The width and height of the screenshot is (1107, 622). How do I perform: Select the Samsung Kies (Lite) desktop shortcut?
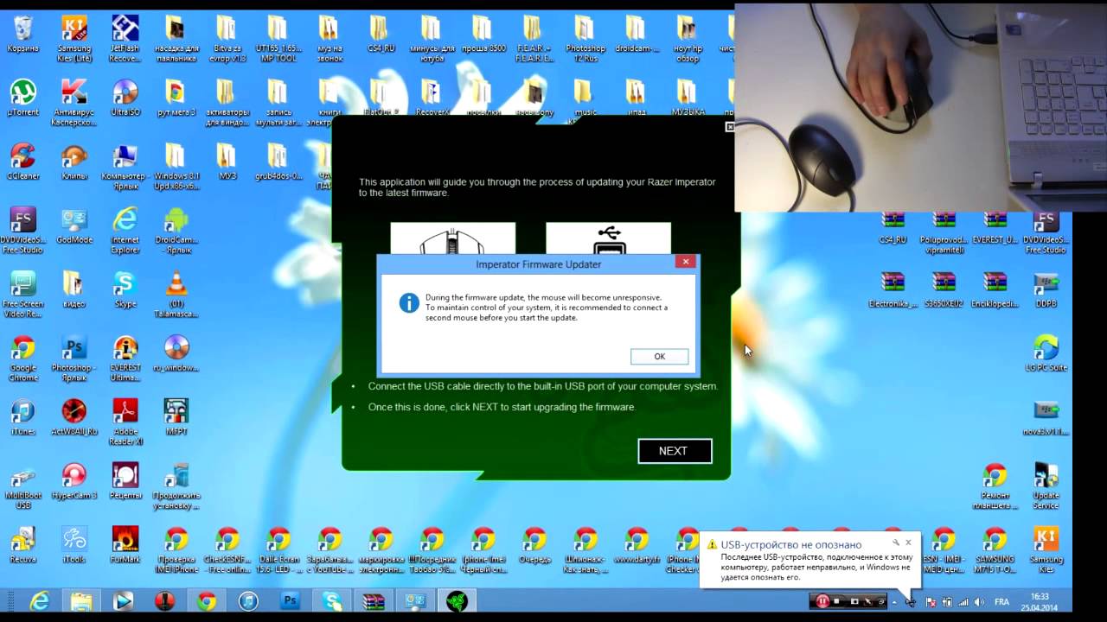74,40
